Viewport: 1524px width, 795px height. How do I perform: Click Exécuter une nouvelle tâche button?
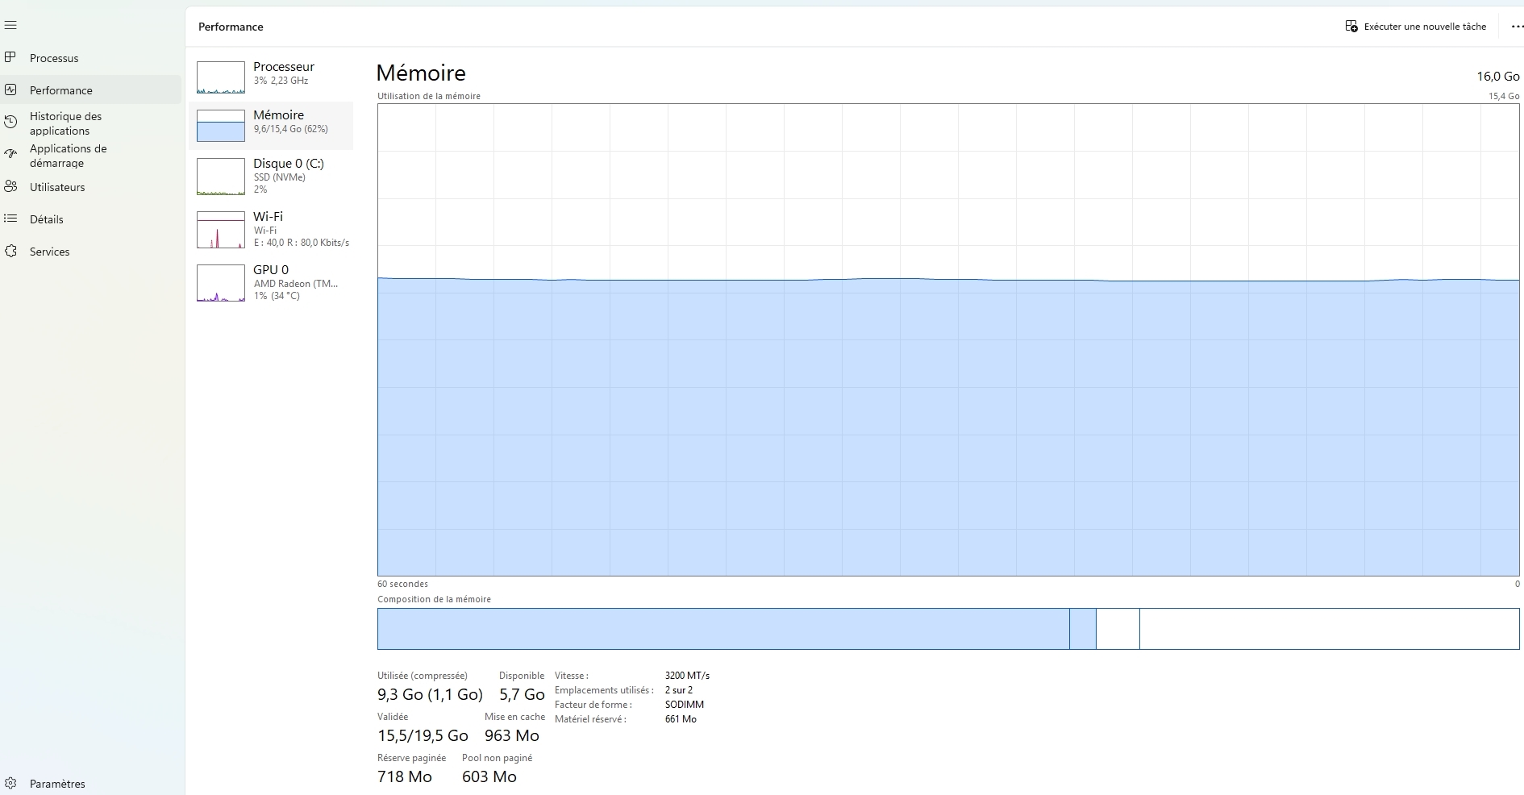1415,27
